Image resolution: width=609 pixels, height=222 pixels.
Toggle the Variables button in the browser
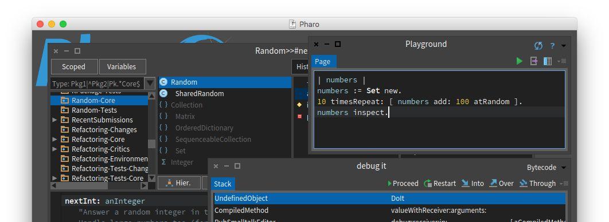[122, 66]
